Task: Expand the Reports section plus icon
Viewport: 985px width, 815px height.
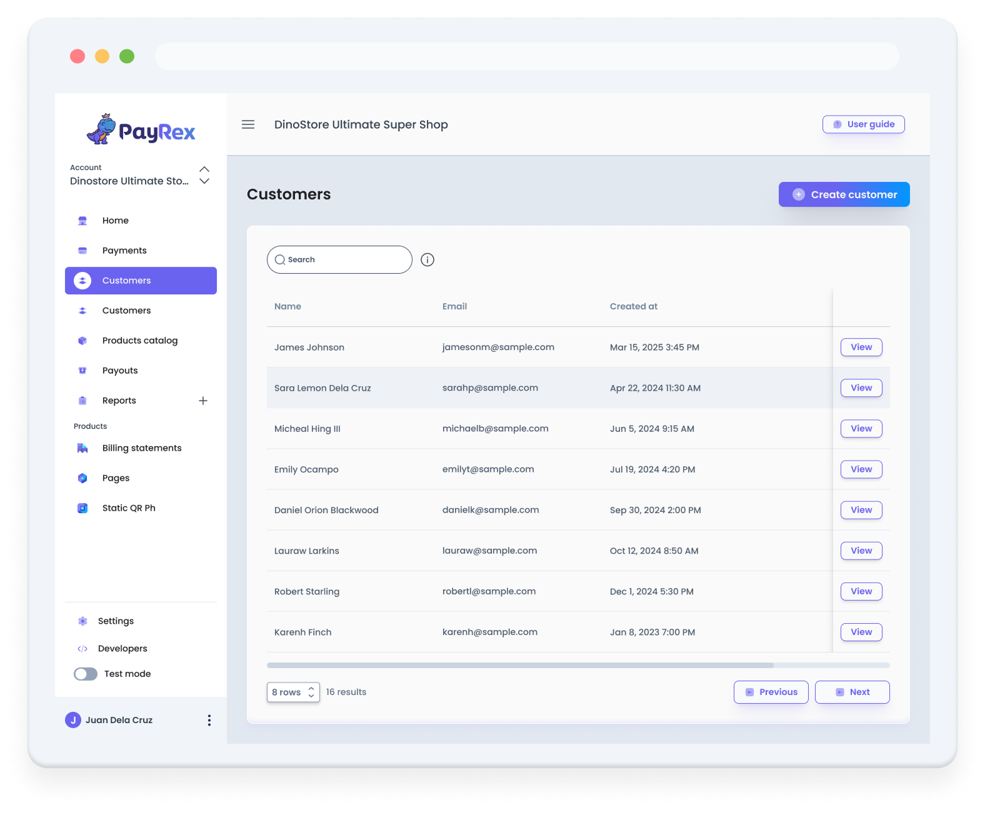Action: pos(203,401)
